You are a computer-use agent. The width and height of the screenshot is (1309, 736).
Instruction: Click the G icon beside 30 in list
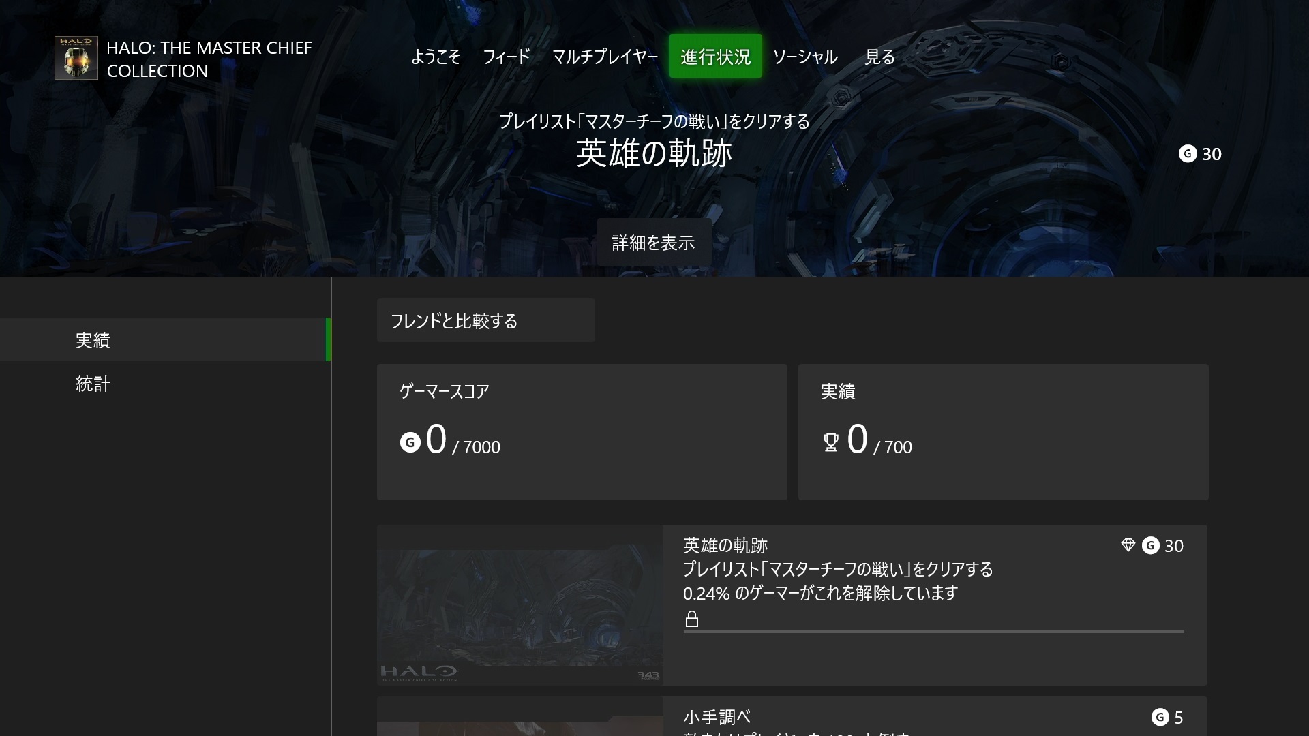[x=1151, y=545]
